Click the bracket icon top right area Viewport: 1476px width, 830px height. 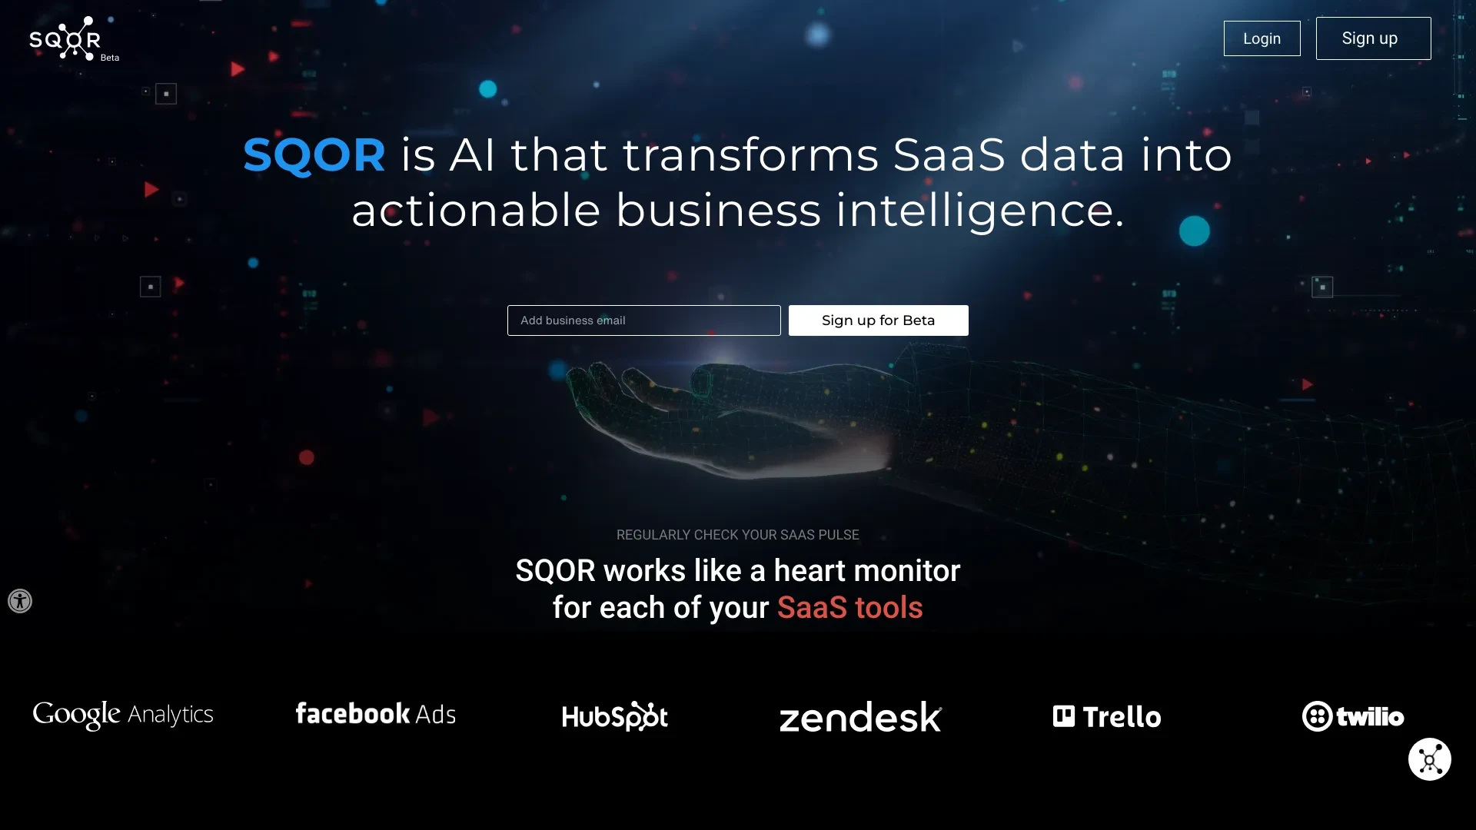[x=1307, y=91]
